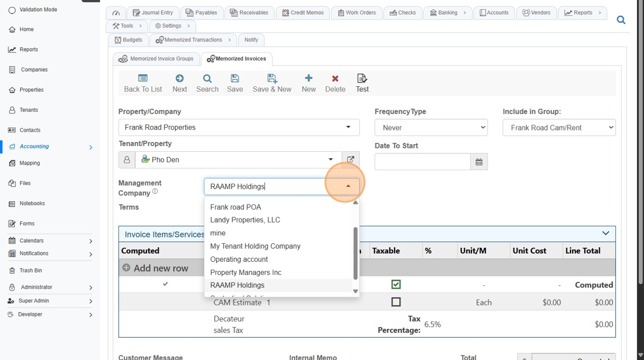The height and width of the screenshot is (360, 644).
Task: Collapse the Management Company dropdown arrow
Action: pyautogui.click(x=348, y=186)
